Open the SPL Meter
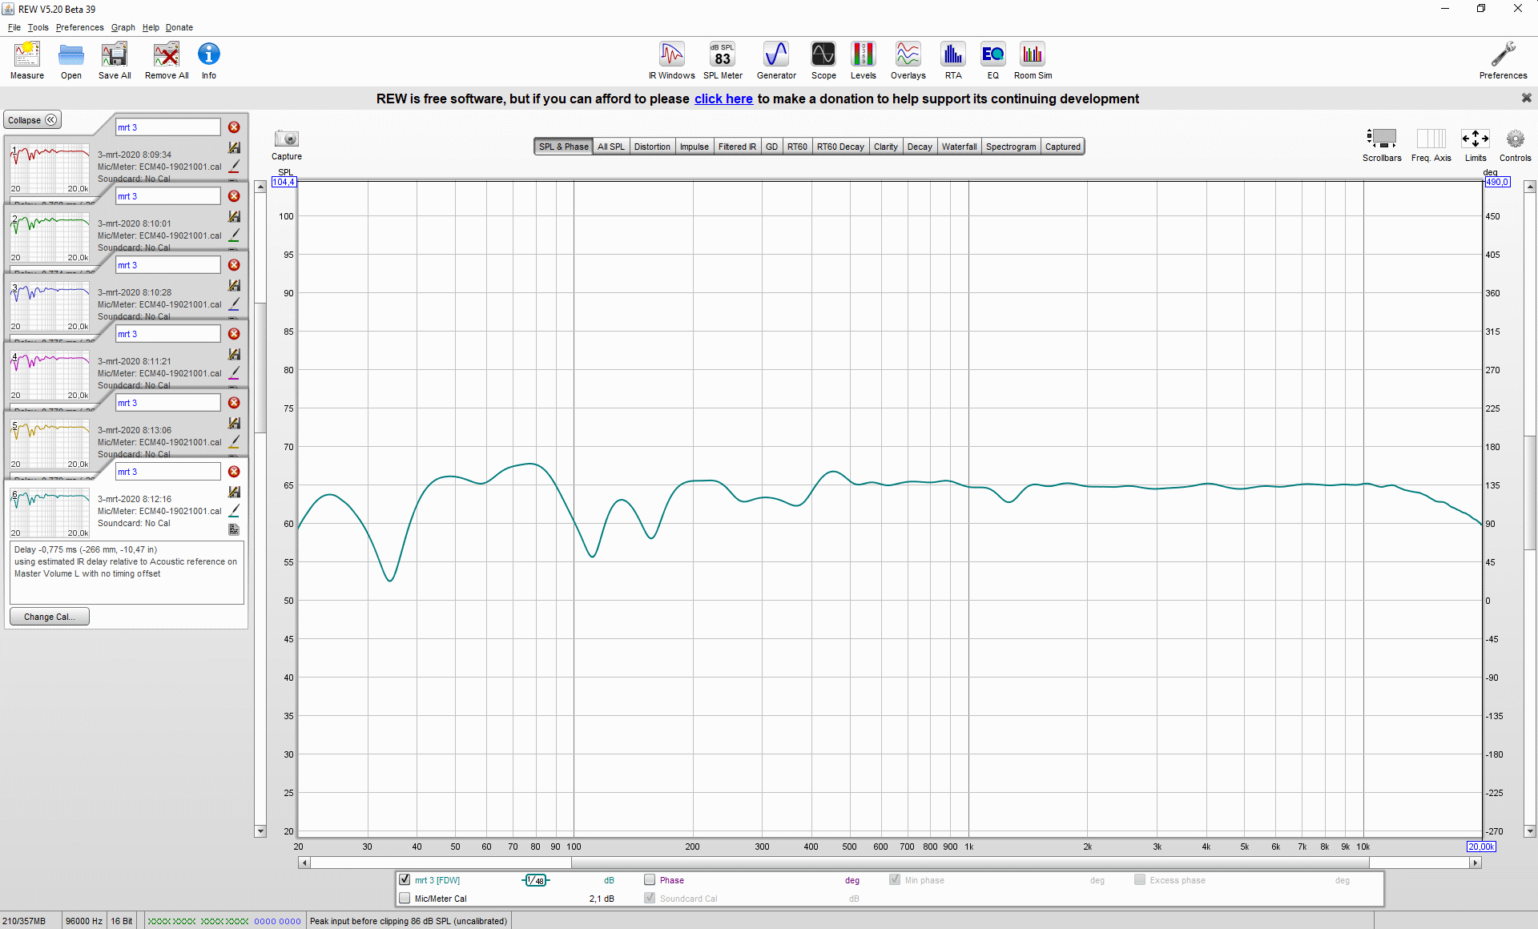Viewport: 1538px width, 929px height. pos(723,61)
